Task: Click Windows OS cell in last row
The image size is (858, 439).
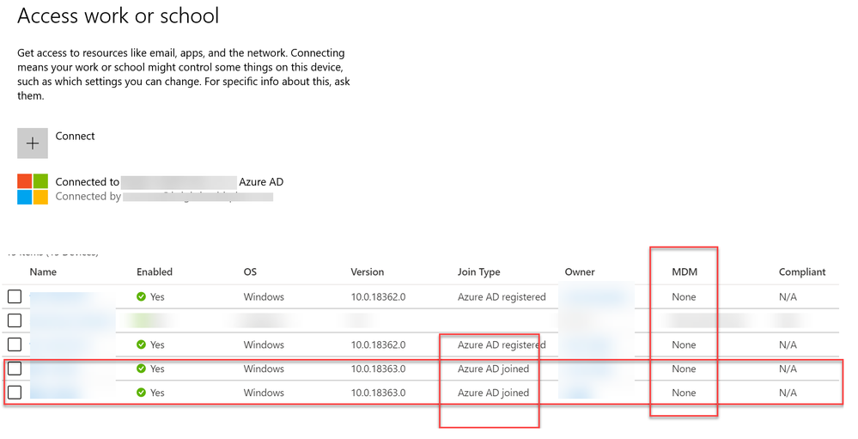Action: [264, 393]
